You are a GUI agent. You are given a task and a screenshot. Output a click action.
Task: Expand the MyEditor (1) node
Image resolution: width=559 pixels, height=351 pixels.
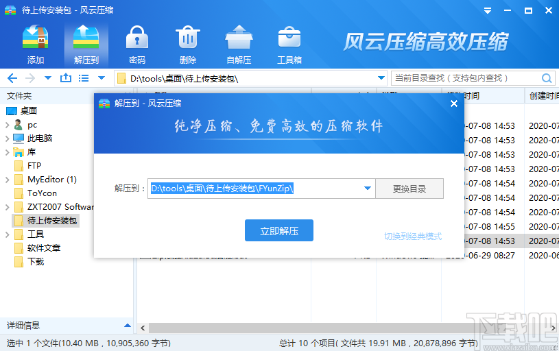pyautogui.click(x=7, y=180)
